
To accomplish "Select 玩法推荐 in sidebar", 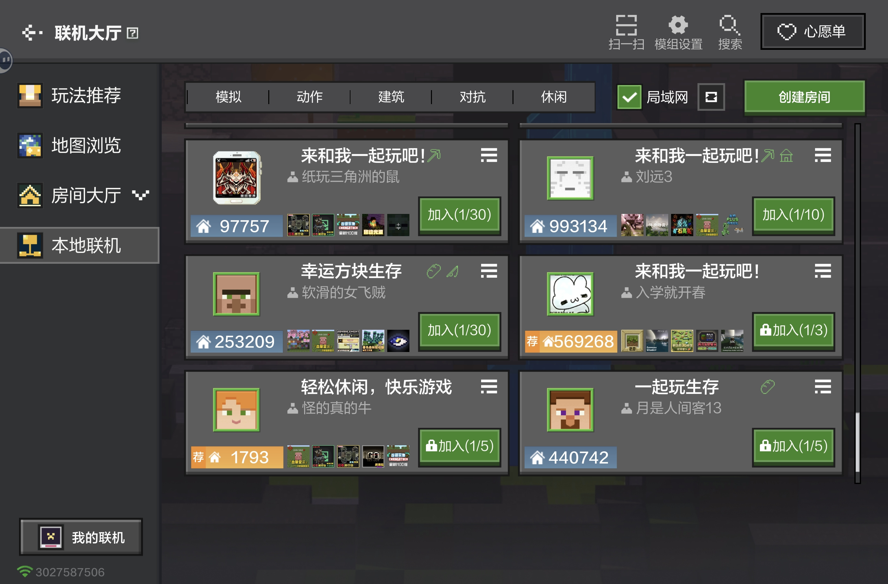I will pos(80,96).
